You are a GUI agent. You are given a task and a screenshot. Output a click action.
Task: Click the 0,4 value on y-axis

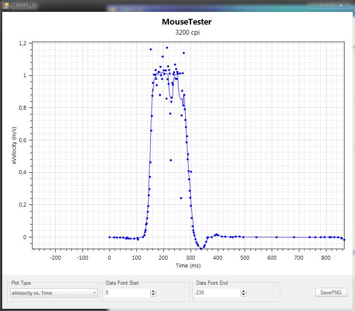click(22, 172)
